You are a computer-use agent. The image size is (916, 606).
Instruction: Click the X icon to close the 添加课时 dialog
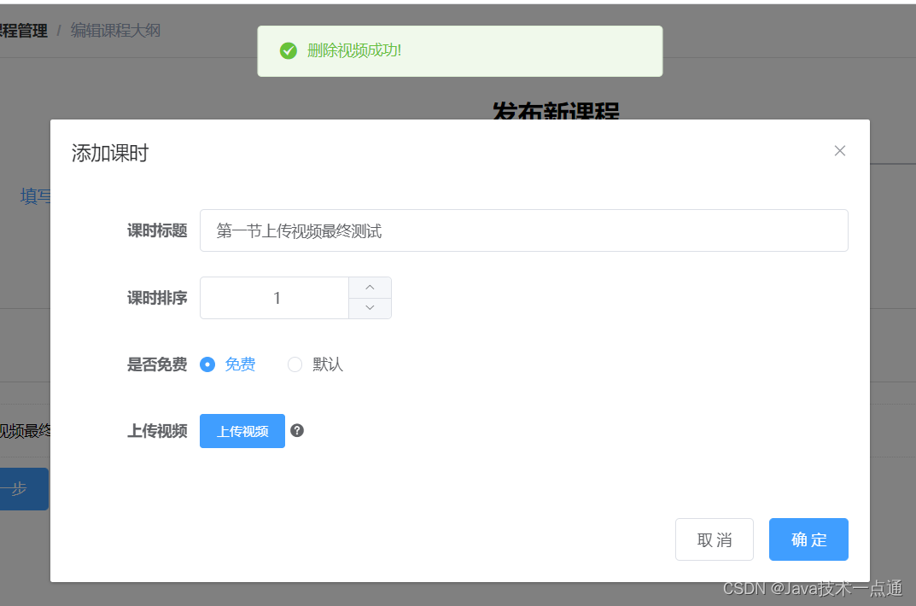point(839,150)
